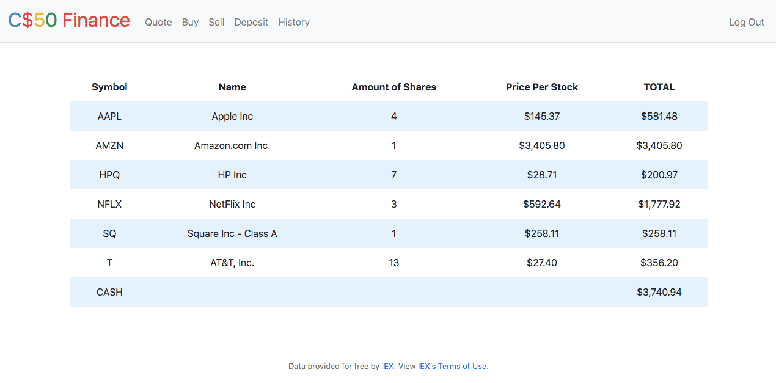Select the AMZN symbol cell

(109, 145)
